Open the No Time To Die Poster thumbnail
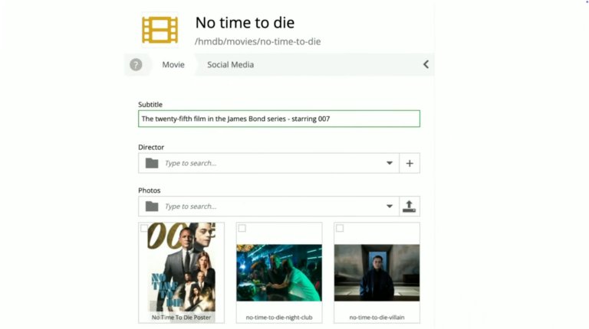The height and width of the screenshot is (329, 589). pos(181,267)
